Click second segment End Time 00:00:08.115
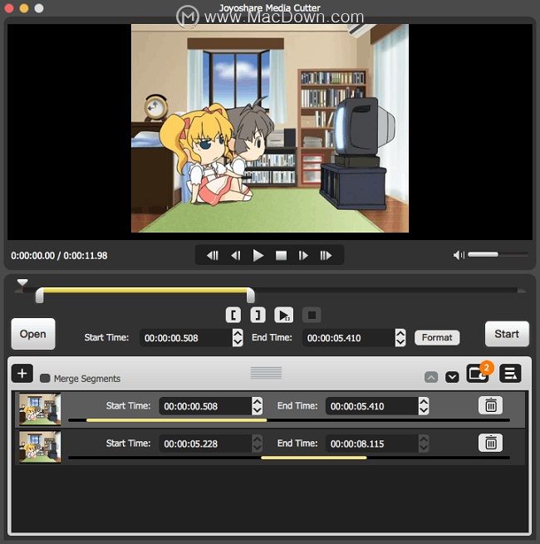The height and width of the screenshot is (544, 540). tap(372, 444)
